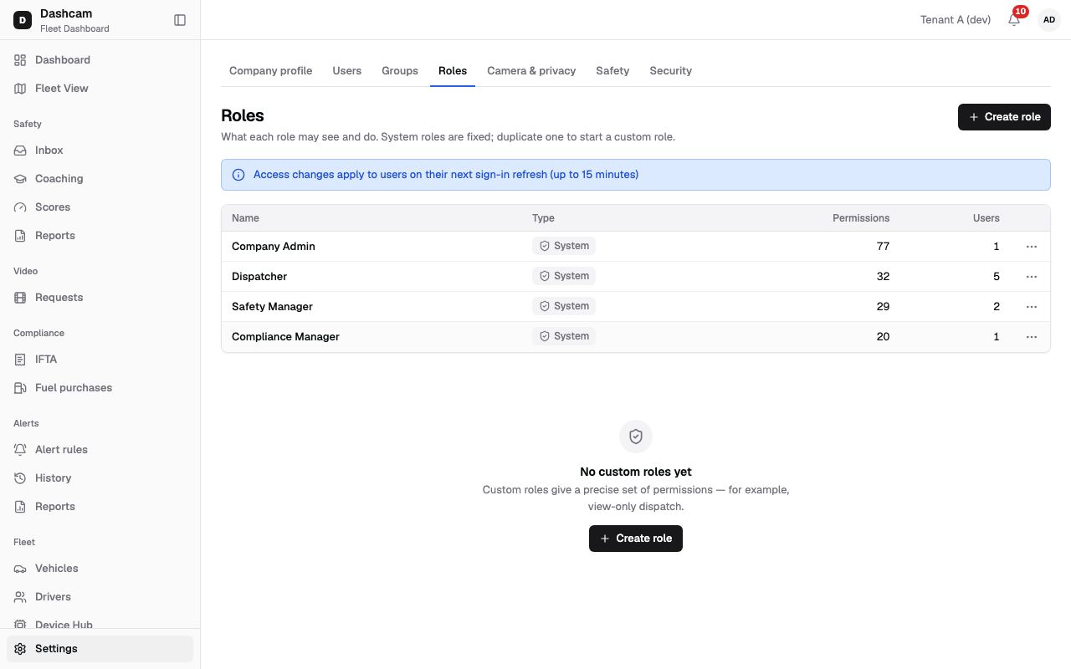Open the Camera & privacy tab
Viewport: 1071px width, 669px height.
531,71
